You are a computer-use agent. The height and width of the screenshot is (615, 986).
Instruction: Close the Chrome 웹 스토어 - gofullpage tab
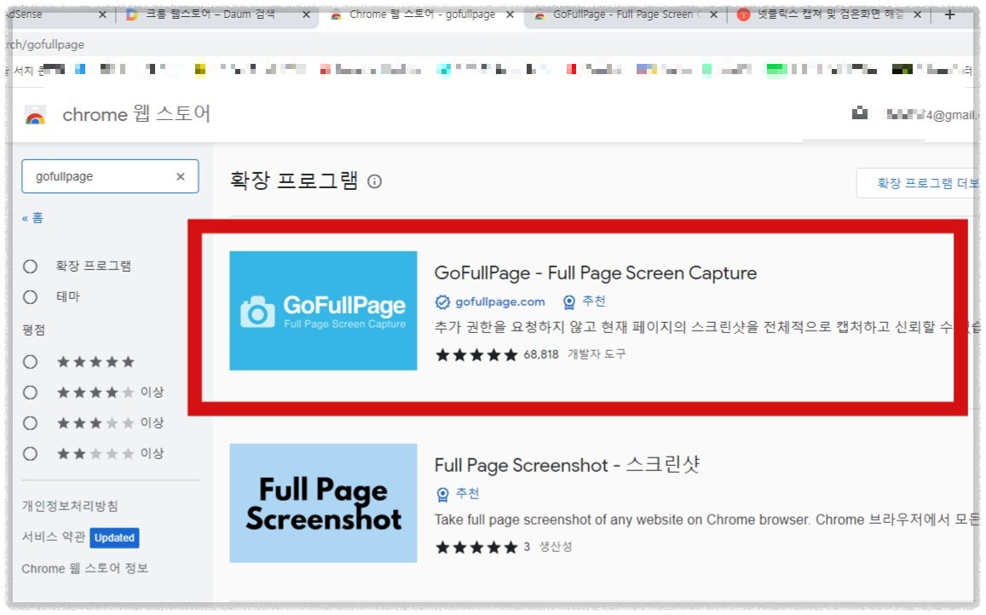pyautogui.click(x=510, y=14)
